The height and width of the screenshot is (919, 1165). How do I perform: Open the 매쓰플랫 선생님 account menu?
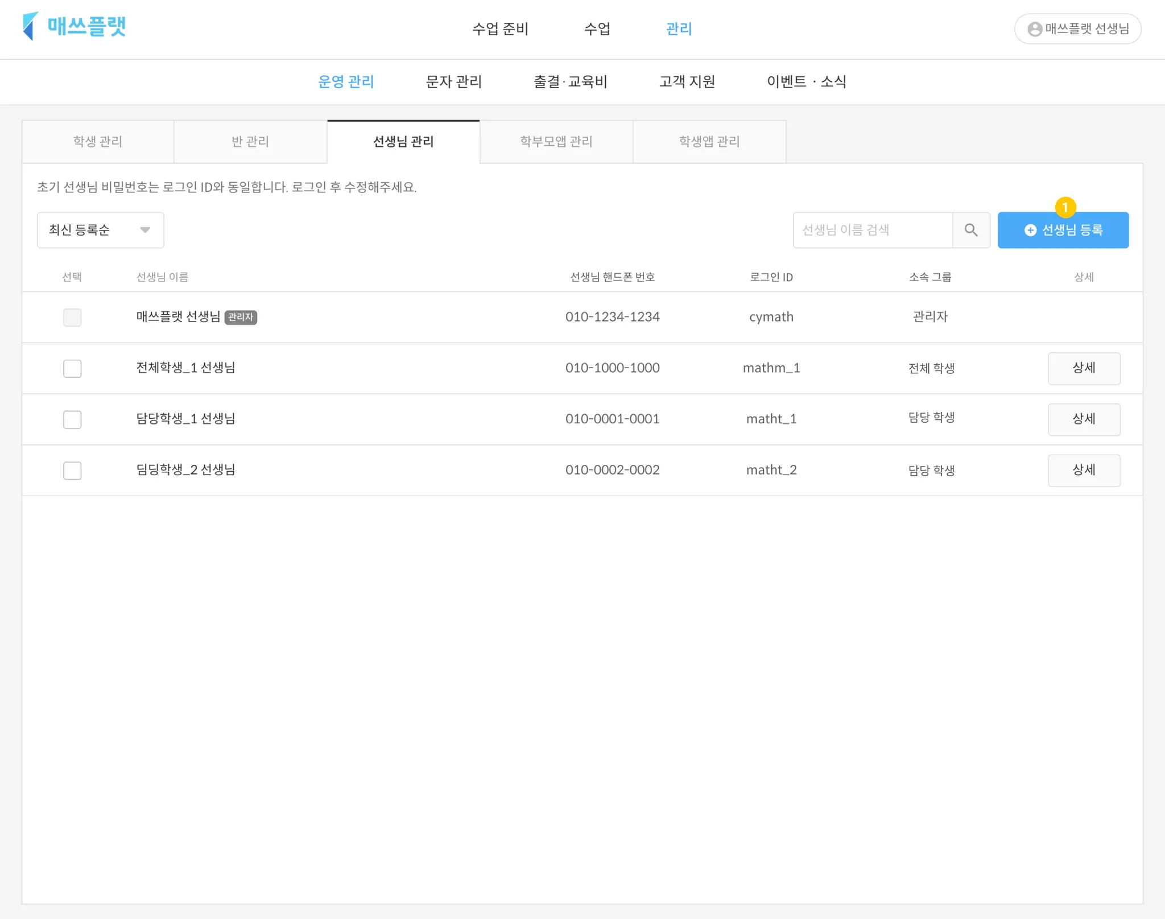(x=1077, y=29)
